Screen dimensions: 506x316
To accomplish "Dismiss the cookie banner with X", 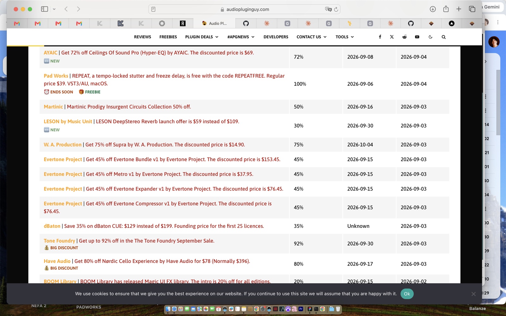I will click(x=473, y=294).
